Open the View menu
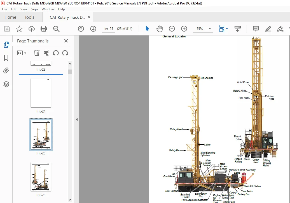Screen dimensions: 290x203 click(24, 9)
